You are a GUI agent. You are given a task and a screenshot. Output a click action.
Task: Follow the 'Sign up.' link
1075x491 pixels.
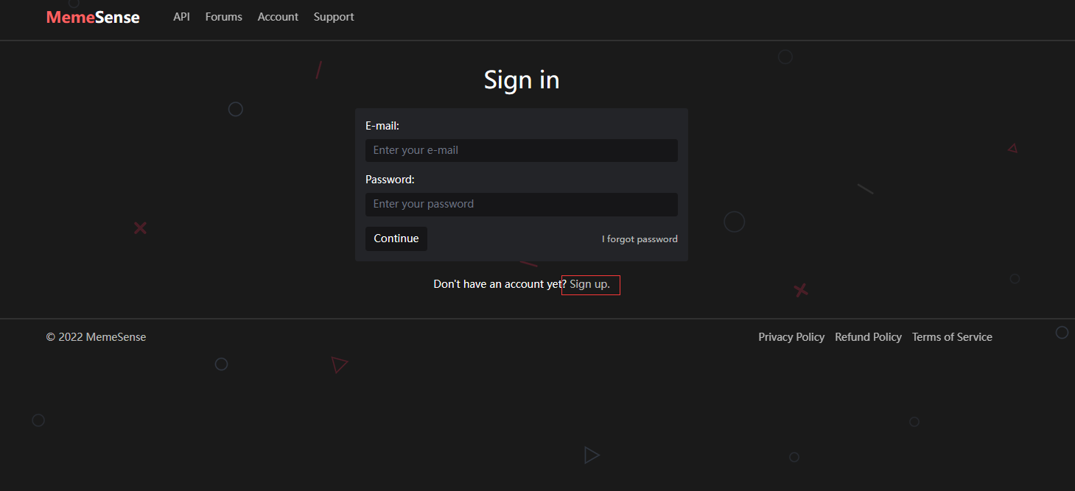point(589,284)
